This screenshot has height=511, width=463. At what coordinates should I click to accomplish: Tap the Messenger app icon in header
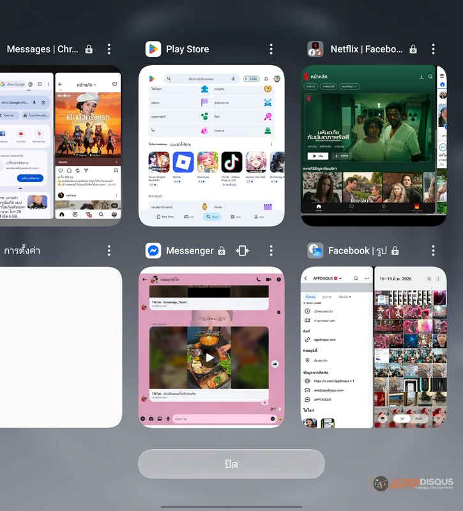[153, 251]
